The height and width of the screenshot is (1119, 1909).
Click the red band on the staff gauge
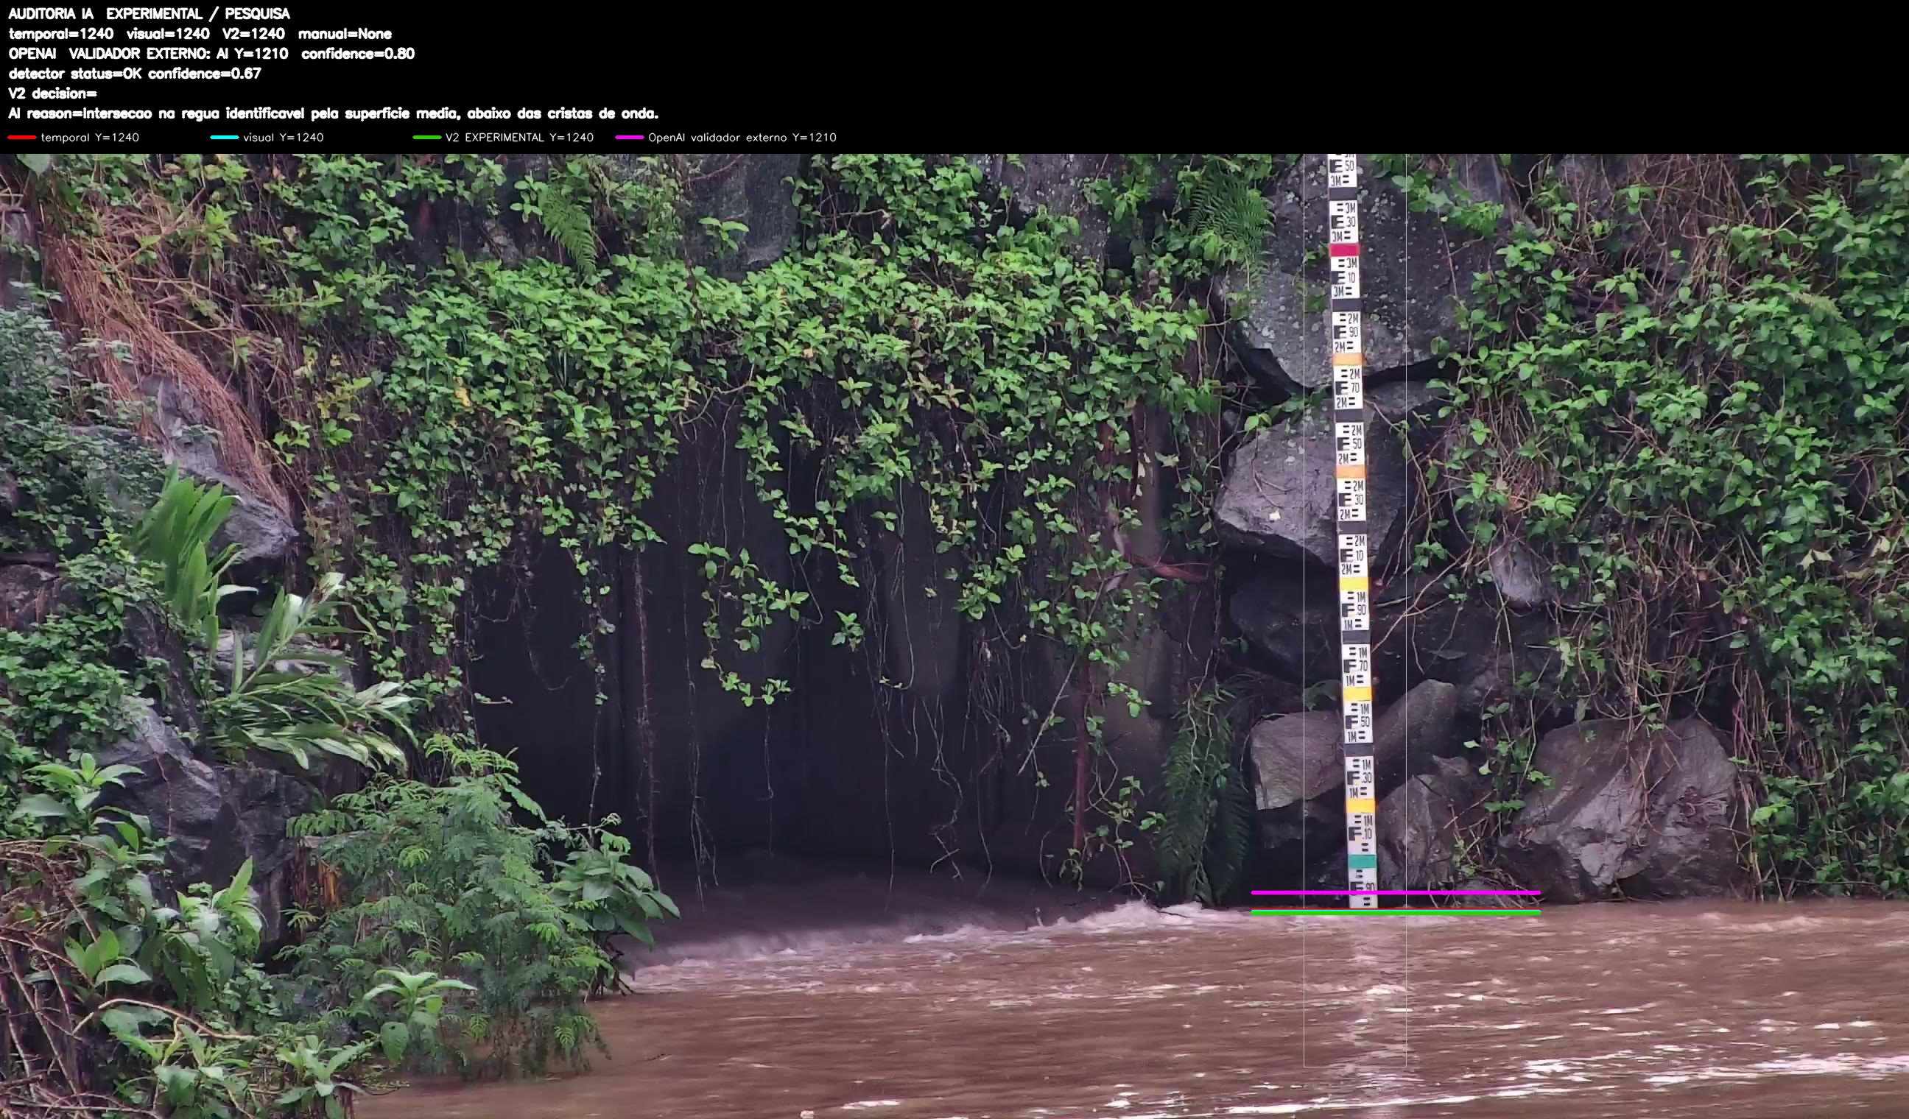pos(1345,249)
